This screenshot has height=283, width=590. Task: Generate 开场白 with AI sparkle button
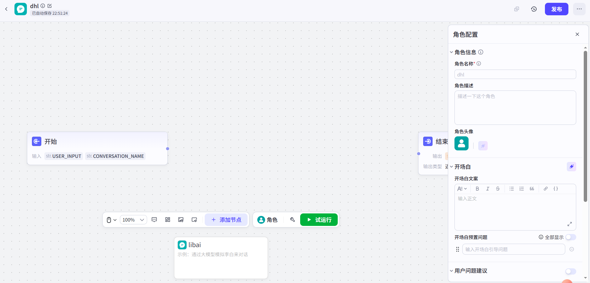click(572, 167)
